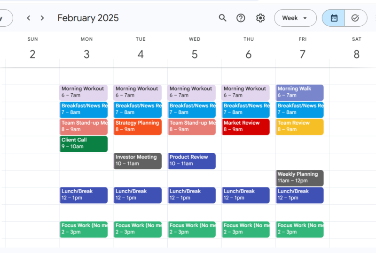Open Thursday's Focus Work event

tap(245, 229)
